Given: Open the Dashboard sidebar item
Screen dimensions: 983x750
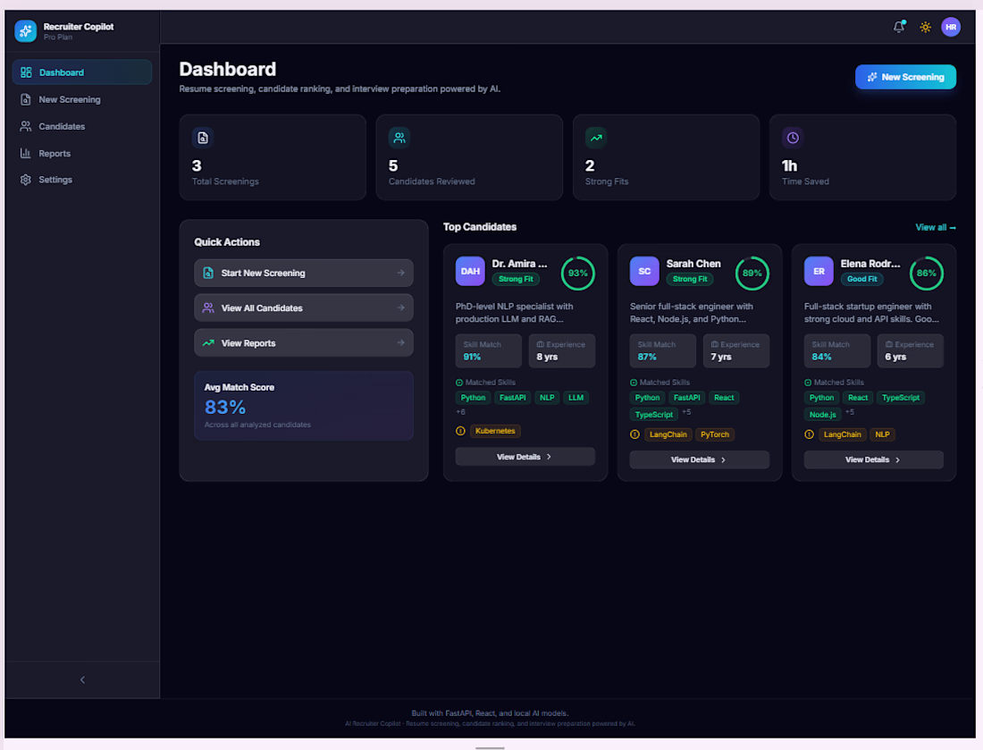Looking at the screenshot, I should 82,72.
